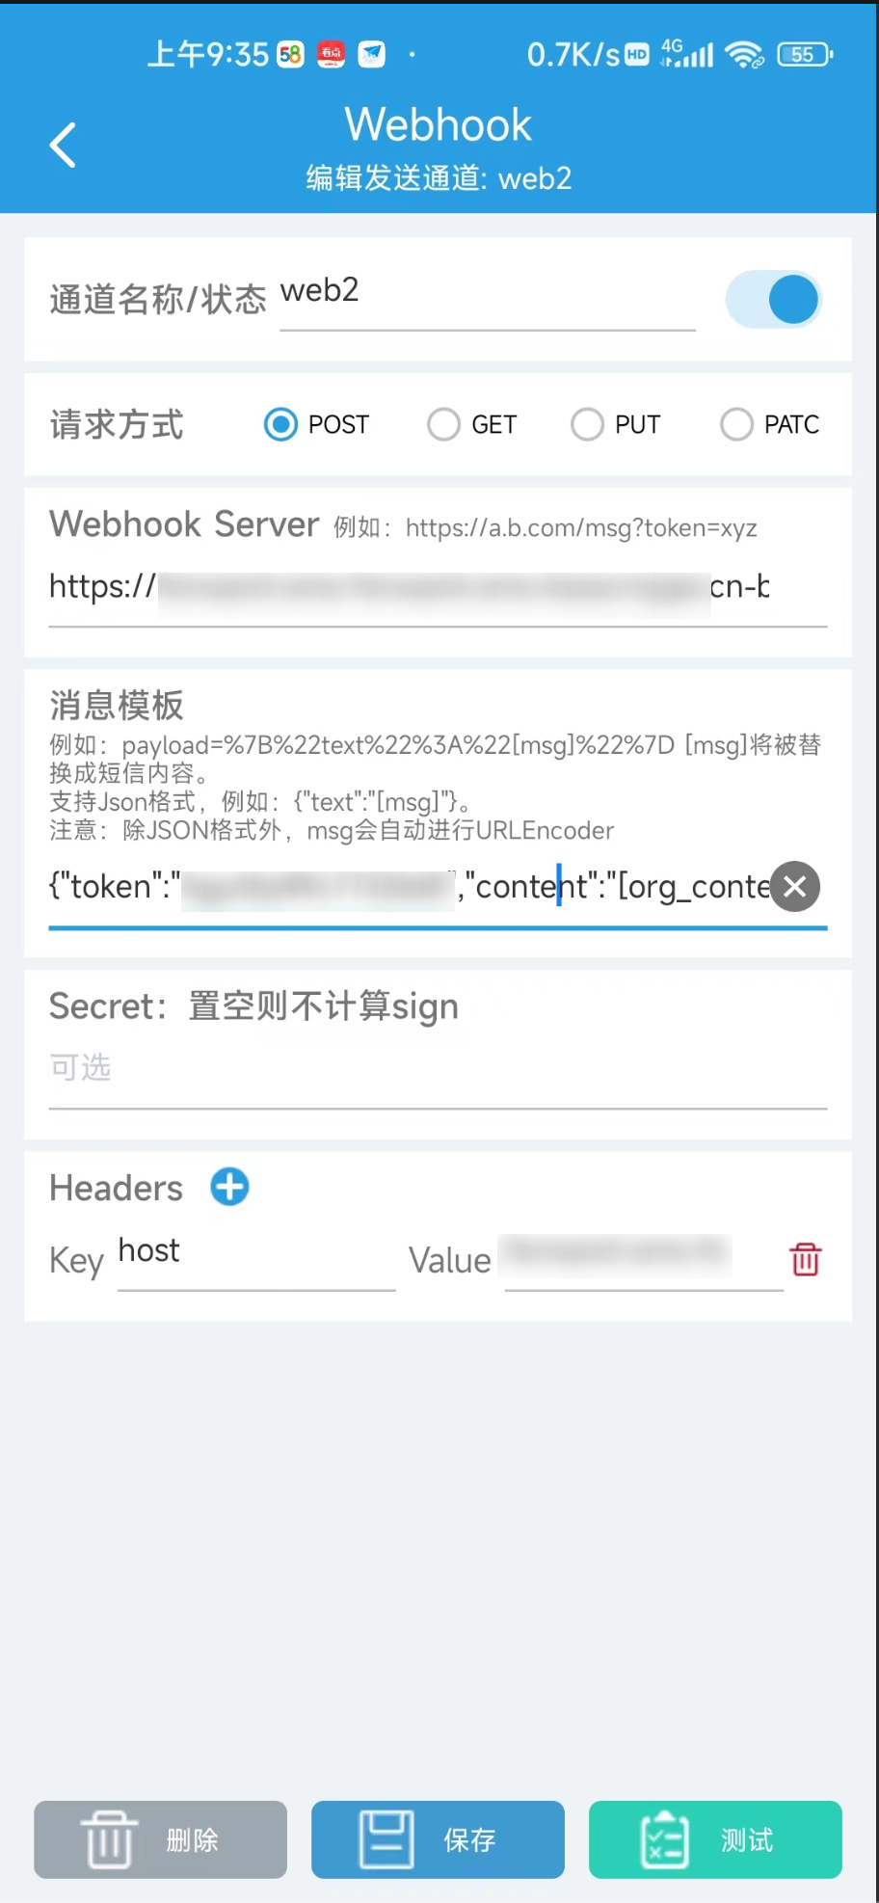Toggle the web2 channel status switch
This screenshot has height=1903, width=879.
773,300
